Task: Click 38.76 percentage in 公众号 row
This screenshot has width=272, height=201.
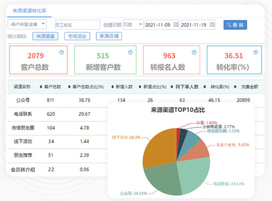Action: [x=85, y=100]
